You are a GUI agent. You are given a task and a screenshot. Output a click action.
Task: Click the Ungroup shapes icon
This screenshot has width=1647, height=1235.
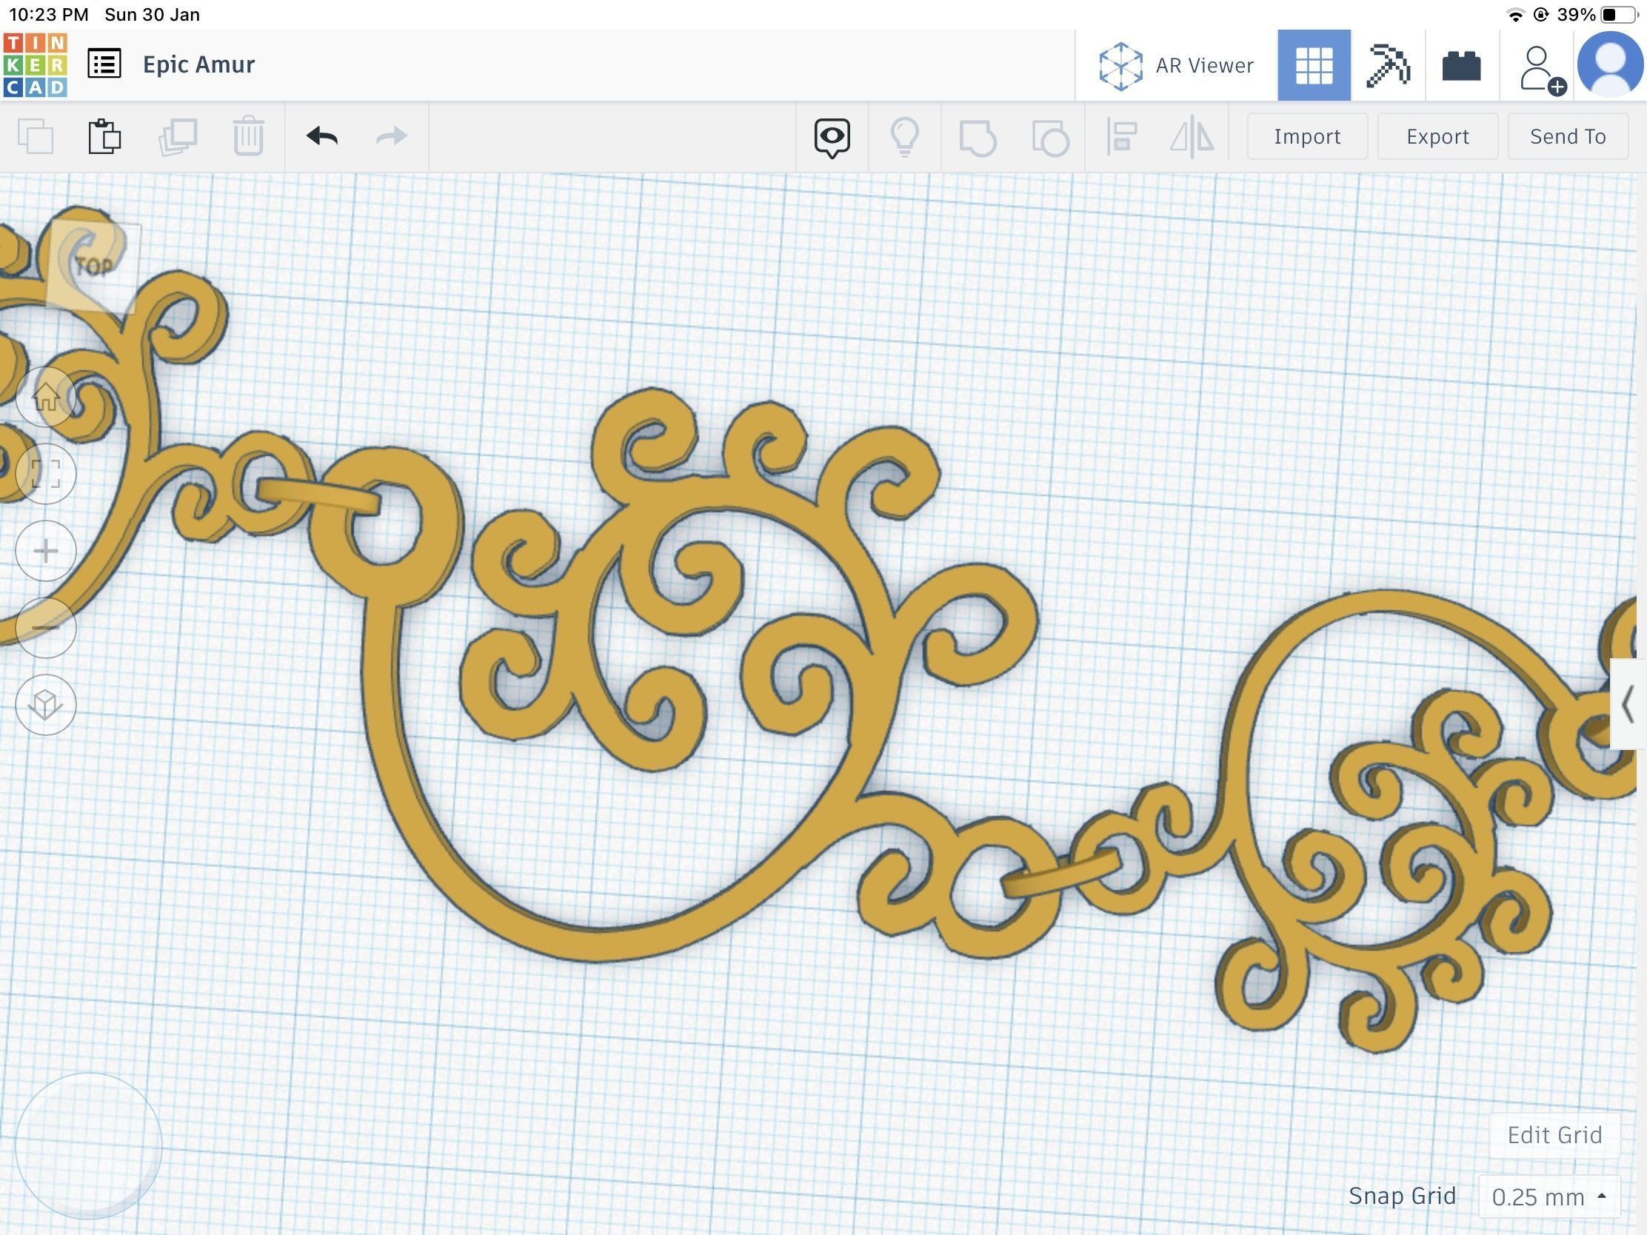click(1051, 138)
